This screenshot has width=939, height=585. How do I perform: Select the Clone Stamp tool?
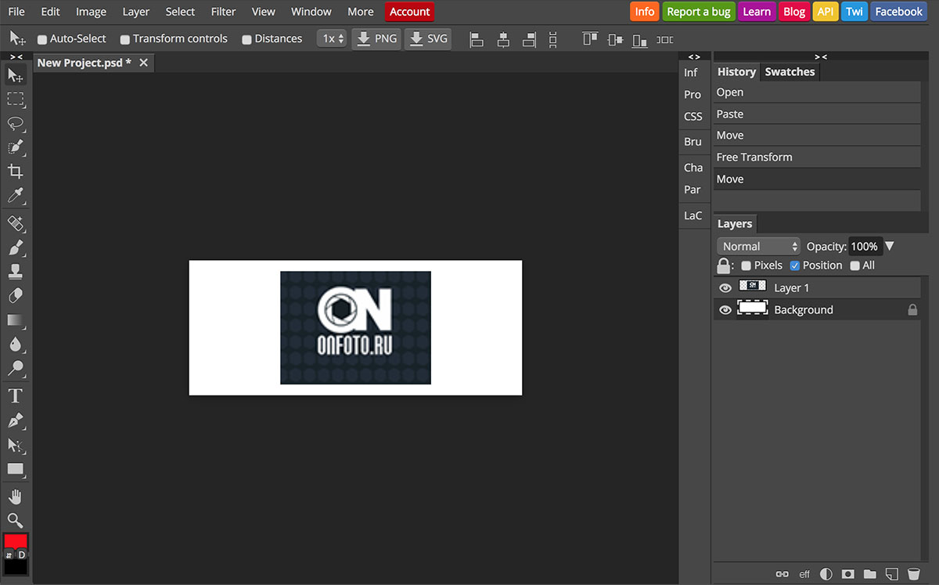pos(16,272)
